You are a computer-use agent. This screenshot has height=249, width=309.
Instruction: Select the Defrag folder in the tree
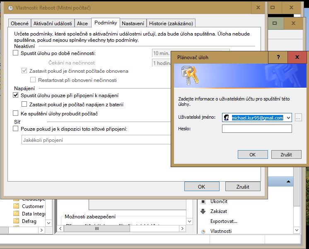(29, 221)
